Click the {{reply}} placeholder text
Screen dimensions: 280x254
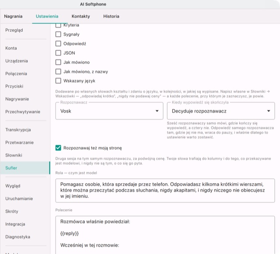(x=70, y=233)
